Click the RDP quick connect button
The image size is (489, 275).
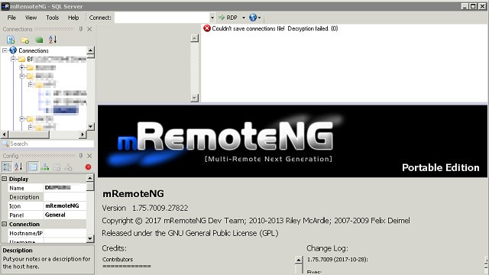click(228, 18)
